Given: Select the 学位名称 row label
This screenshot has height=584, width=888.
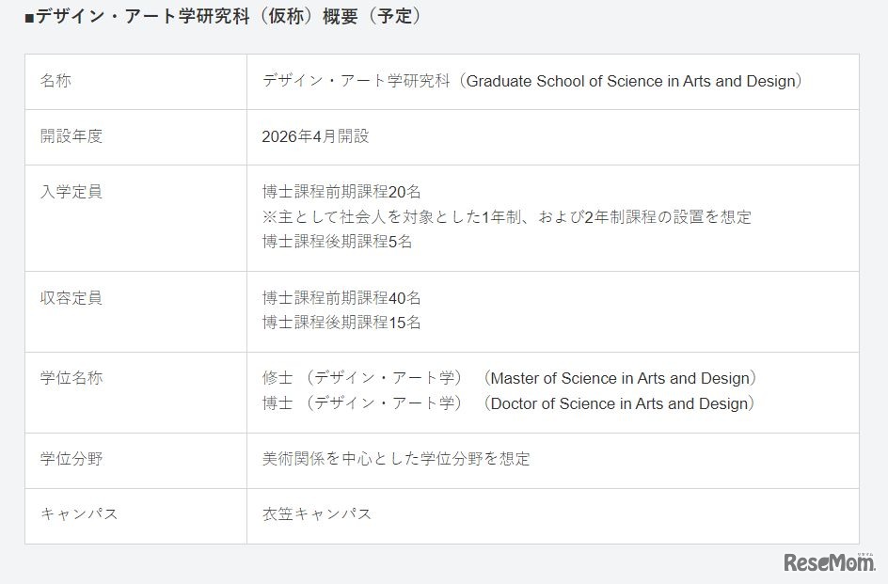Looking at the screenshot, I should (71, 378).
